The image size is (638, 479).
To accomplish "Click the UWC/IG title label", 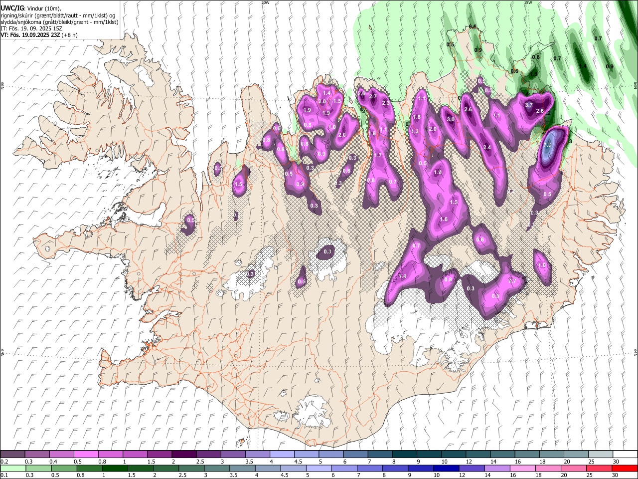I will pyautogui.click(x=11, y=8).
